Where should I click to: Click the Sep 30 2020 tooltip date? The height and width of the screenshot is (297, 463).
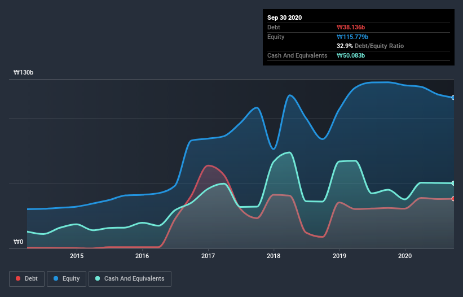(285, 18)
